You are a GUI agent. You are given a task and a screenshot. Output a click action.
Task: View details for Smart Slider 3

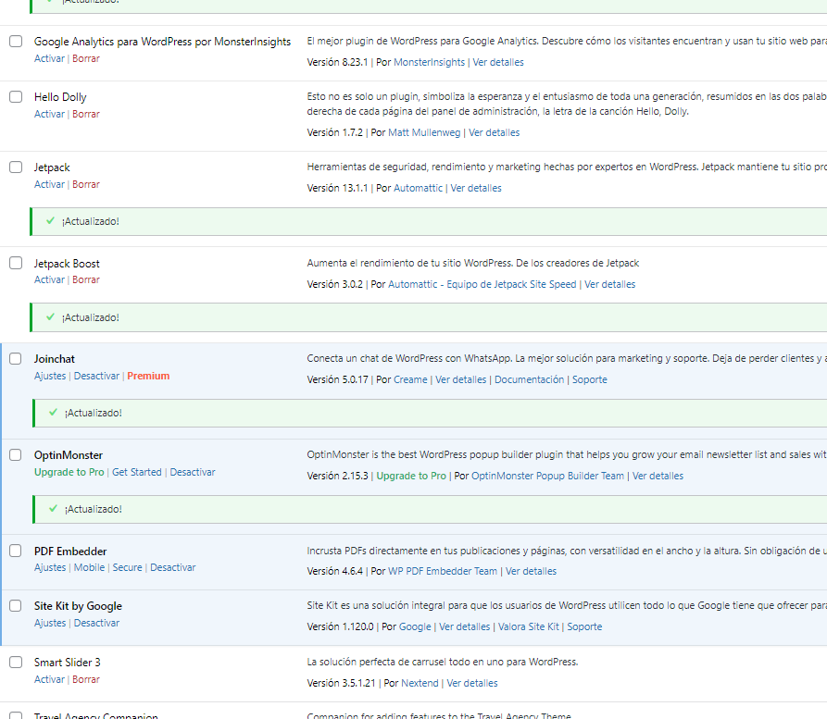[x=472, y=683]
